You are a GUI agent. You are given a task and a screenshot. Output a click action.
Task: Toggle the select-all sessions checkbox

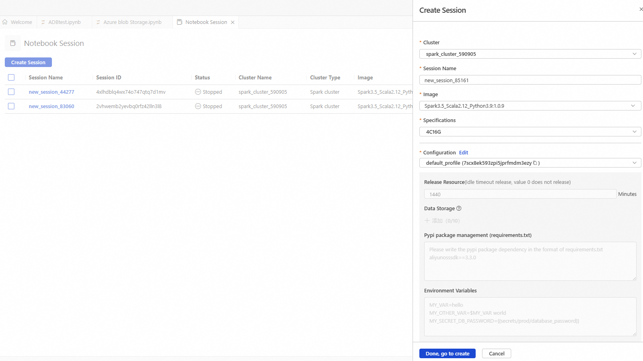11,77
